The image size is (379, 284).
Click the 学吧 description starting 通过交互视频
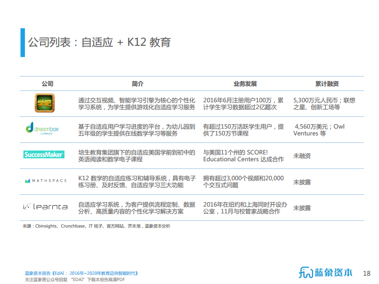click(137, 104)
